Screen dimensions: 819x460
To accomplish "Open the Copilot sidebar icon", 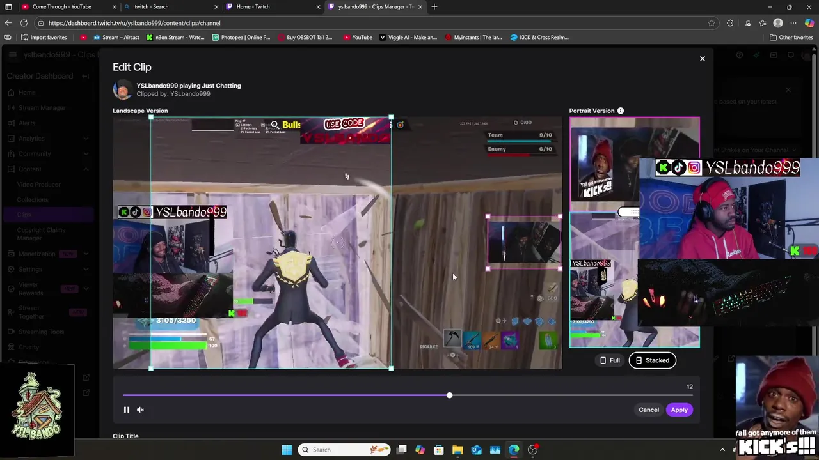I will point(809,23).
